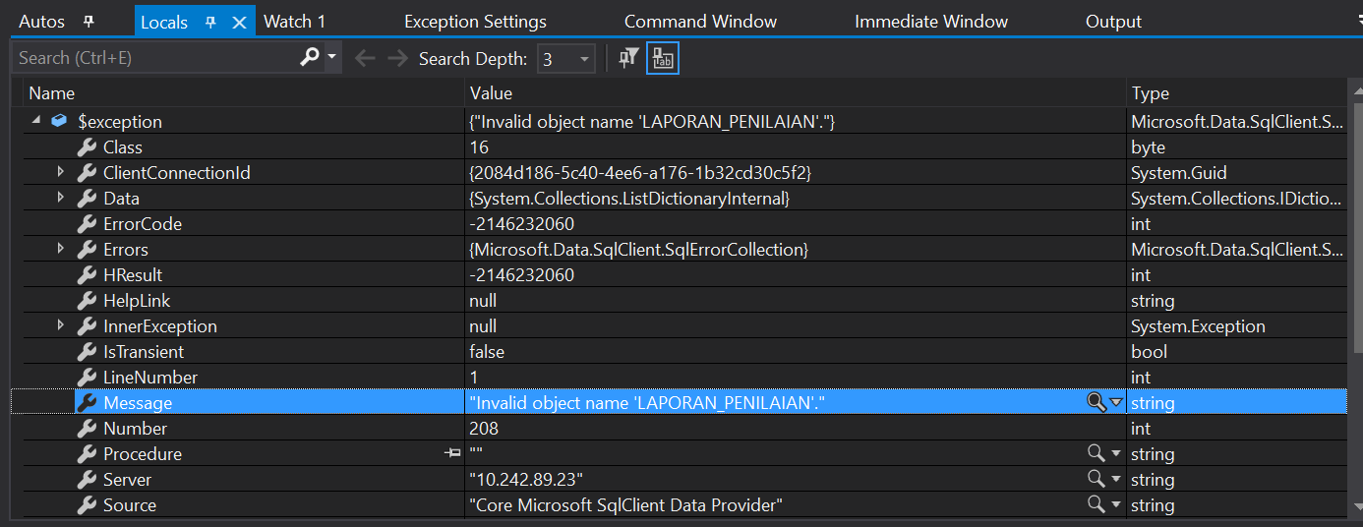Viewport: 1363px width, 527px height.
Task: Select the ClientConnectionId GUID value
Action: point(640,173)
